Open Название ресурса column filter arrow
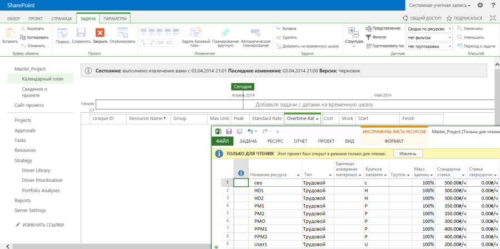Screen dimensions: 500x249 (299, 175)
